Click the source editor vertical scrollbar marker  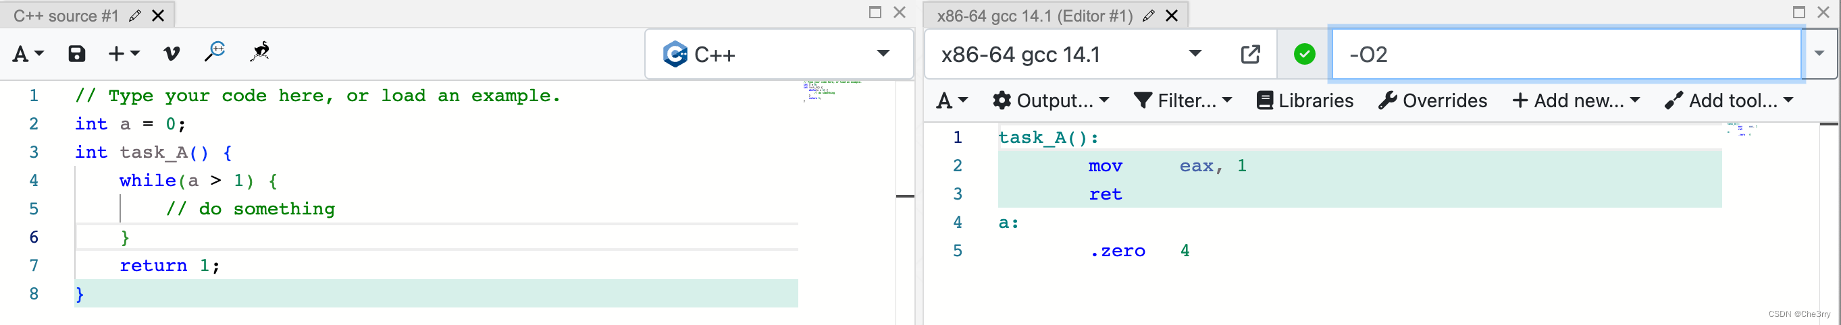pyautogui.click(x=906, y=196)
